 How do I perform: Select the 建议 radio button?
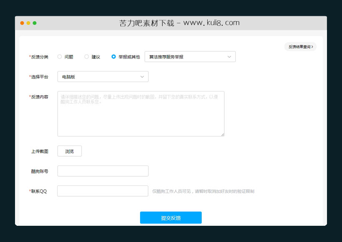pyautogui.click(x=86, y=57)
